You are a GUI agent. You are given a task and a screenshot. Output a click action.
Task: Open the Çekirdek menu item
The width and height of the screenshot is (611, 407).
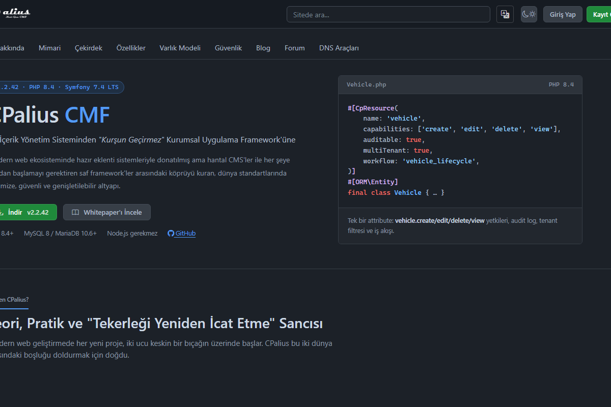coord(89,48)
